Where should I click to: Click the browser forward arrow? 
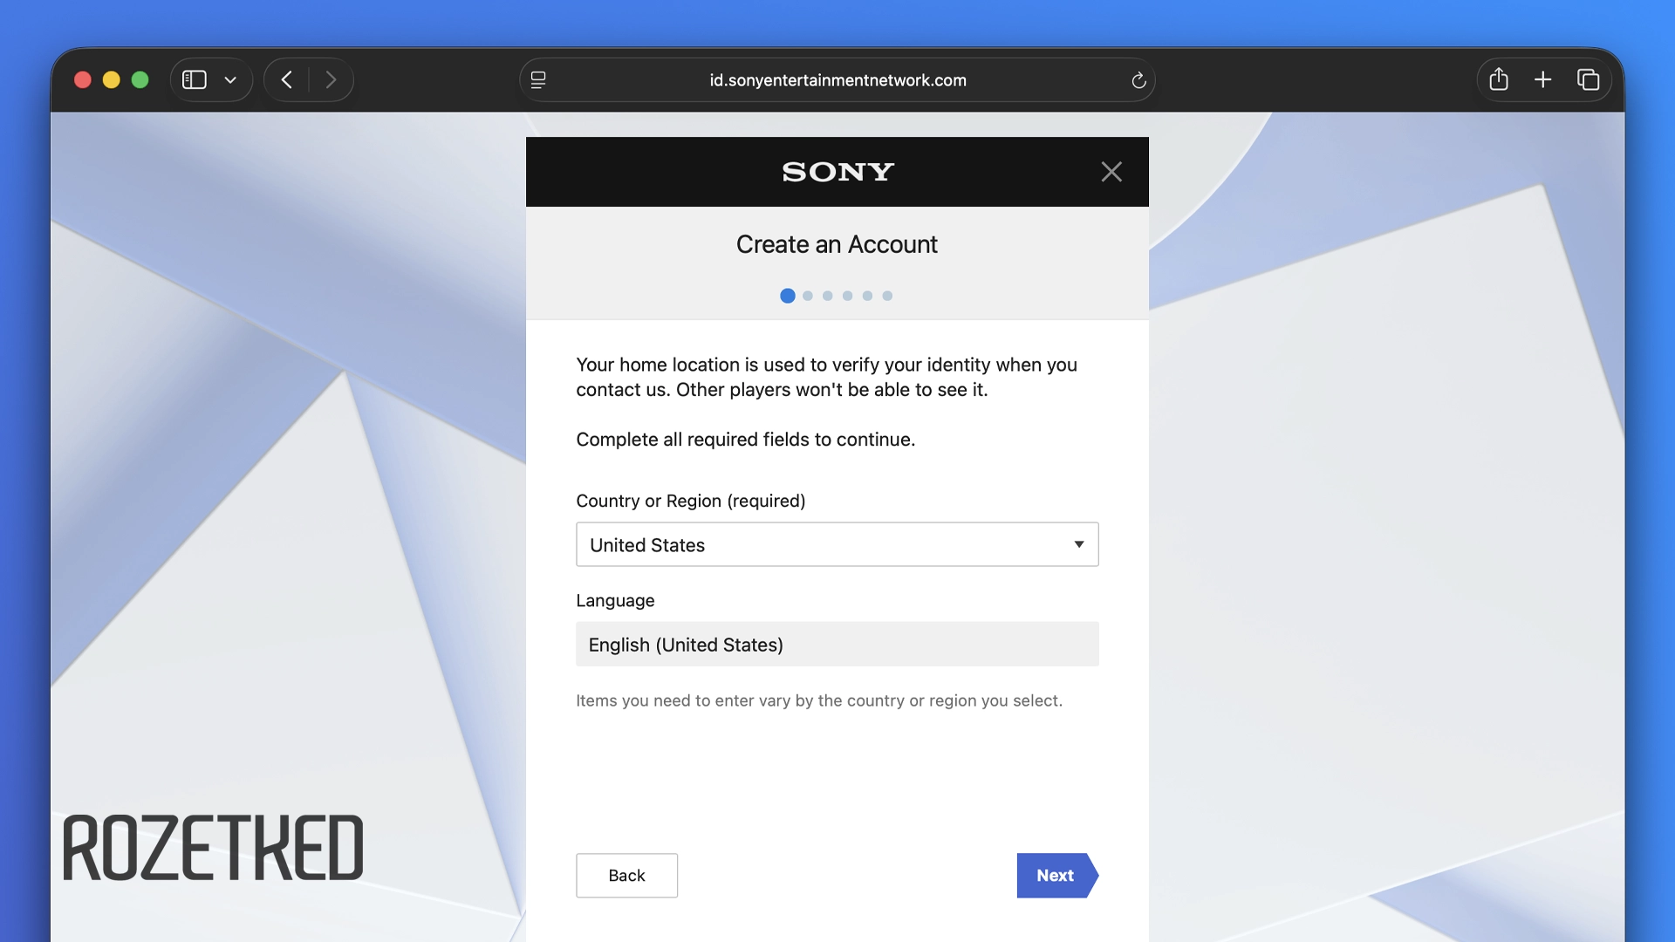click(x=331, y=80)
